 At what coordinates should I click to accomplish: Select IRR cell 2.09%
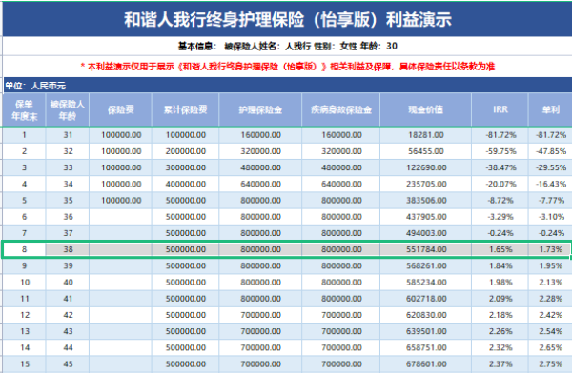500,299
